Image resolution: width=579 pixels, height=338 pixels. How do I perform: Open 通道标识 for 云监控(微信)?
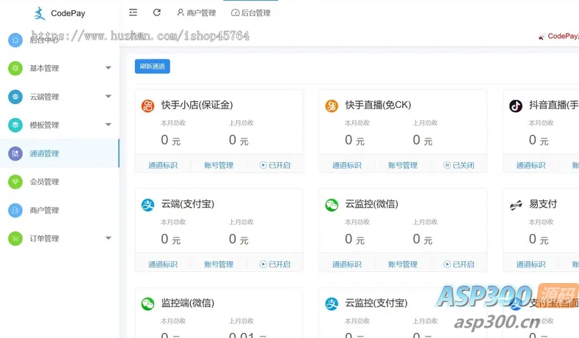pyautogui.click(x=346, y=264)
